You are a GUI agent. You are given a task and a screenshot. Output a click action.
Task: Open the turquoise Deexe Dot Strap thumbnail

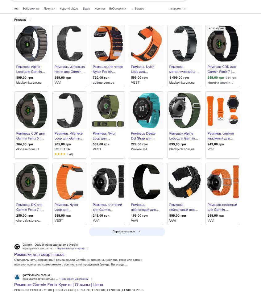[146, 111]
